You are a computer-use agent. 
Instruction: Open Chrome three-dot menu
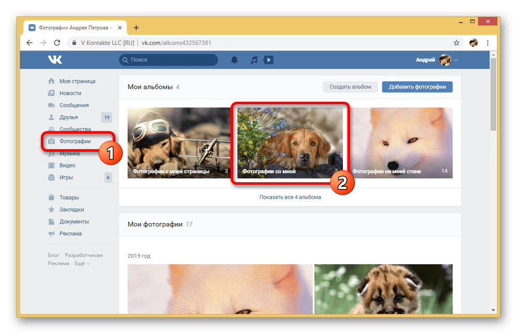488,43
